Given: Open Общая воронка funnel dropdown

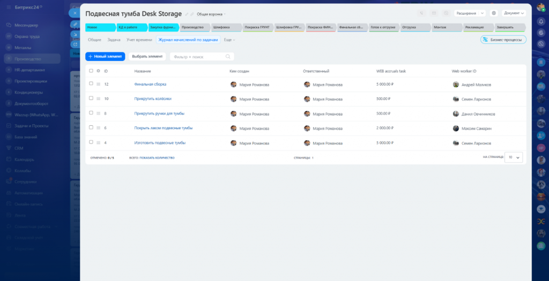Looking at the screenshot, I should (211, 14).
